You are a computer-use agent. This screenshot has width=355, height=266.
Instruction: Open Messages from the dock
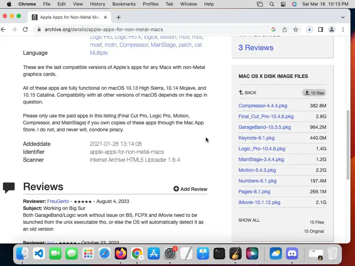(71, 253)
